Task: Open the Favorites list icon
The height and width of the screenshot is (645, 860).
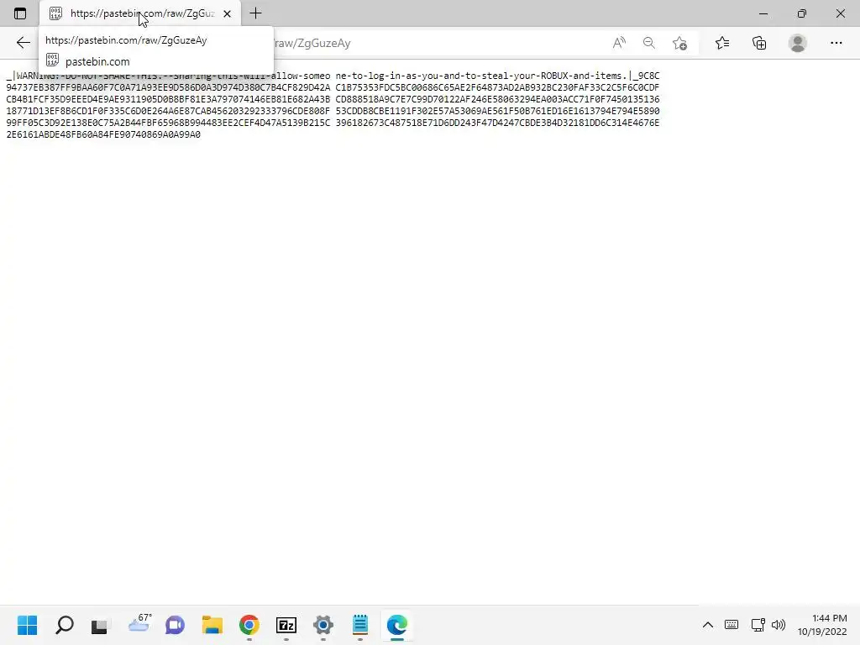Action: [x=722, y=43]
